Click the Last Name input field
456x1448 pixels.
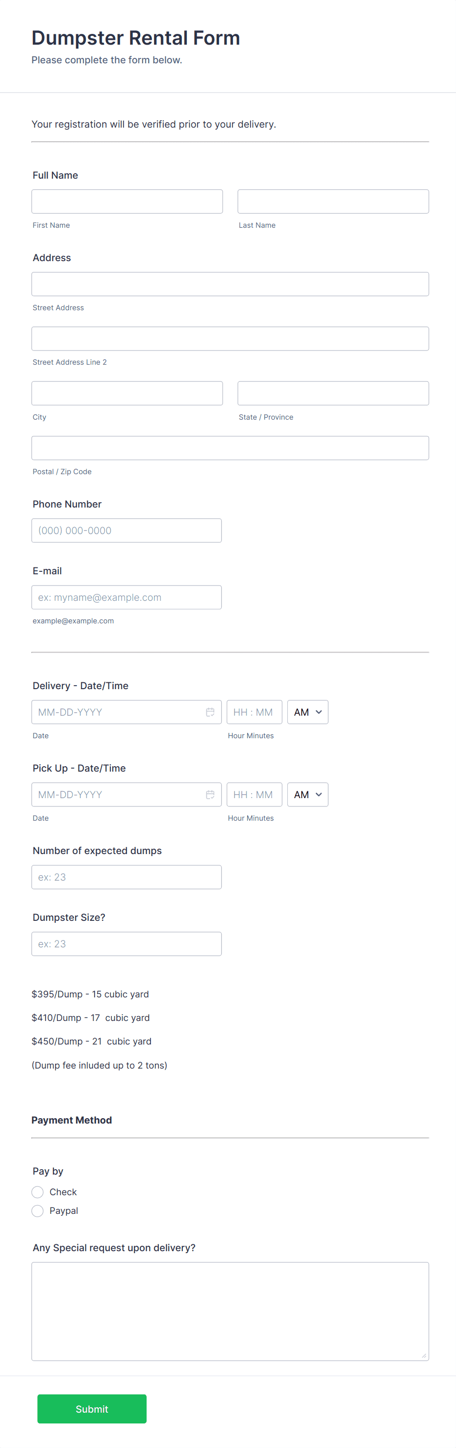pos(333,202)
